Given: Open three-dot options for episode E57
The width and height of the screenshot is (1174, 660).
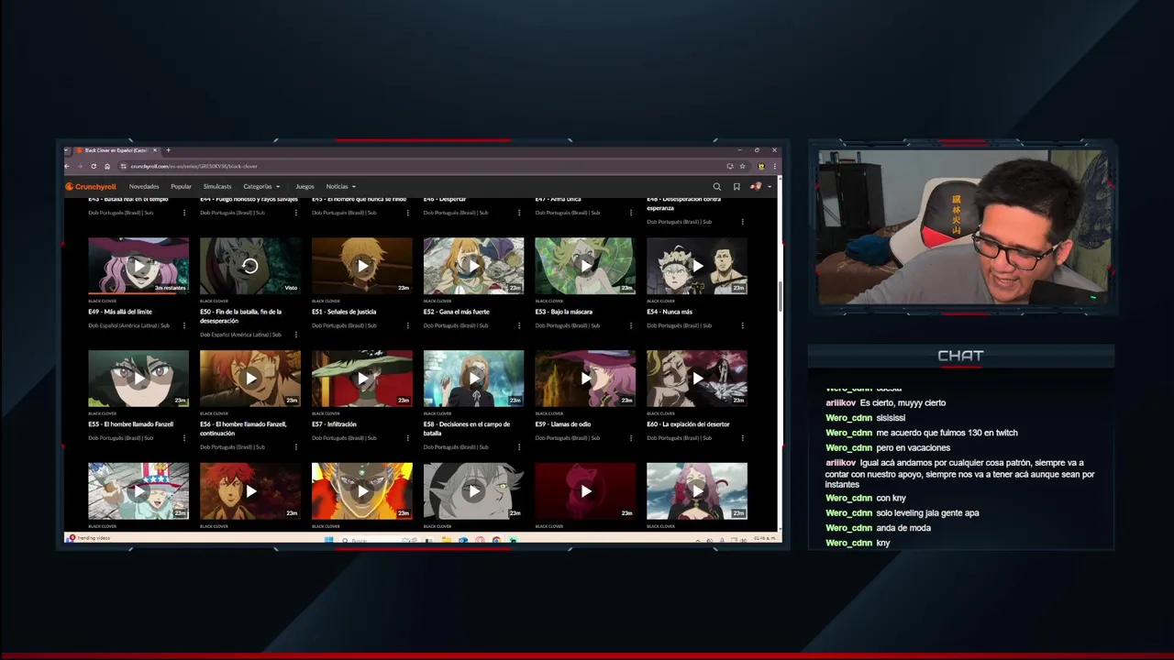Looking at the screenshot, I should [407, 438].
